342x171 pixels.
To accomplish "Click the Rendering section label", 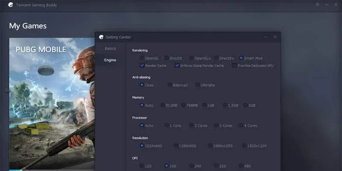I will pos(140,50).
